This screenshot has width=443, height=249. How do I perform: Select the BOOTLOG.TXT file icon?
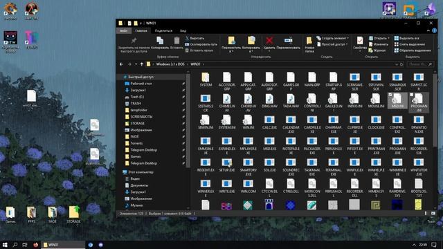(x=418, y=183)
